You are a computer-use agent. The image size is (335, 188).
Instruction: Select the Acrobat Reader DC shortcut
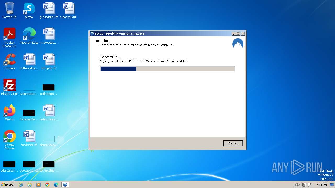click(x=9, y=38)
